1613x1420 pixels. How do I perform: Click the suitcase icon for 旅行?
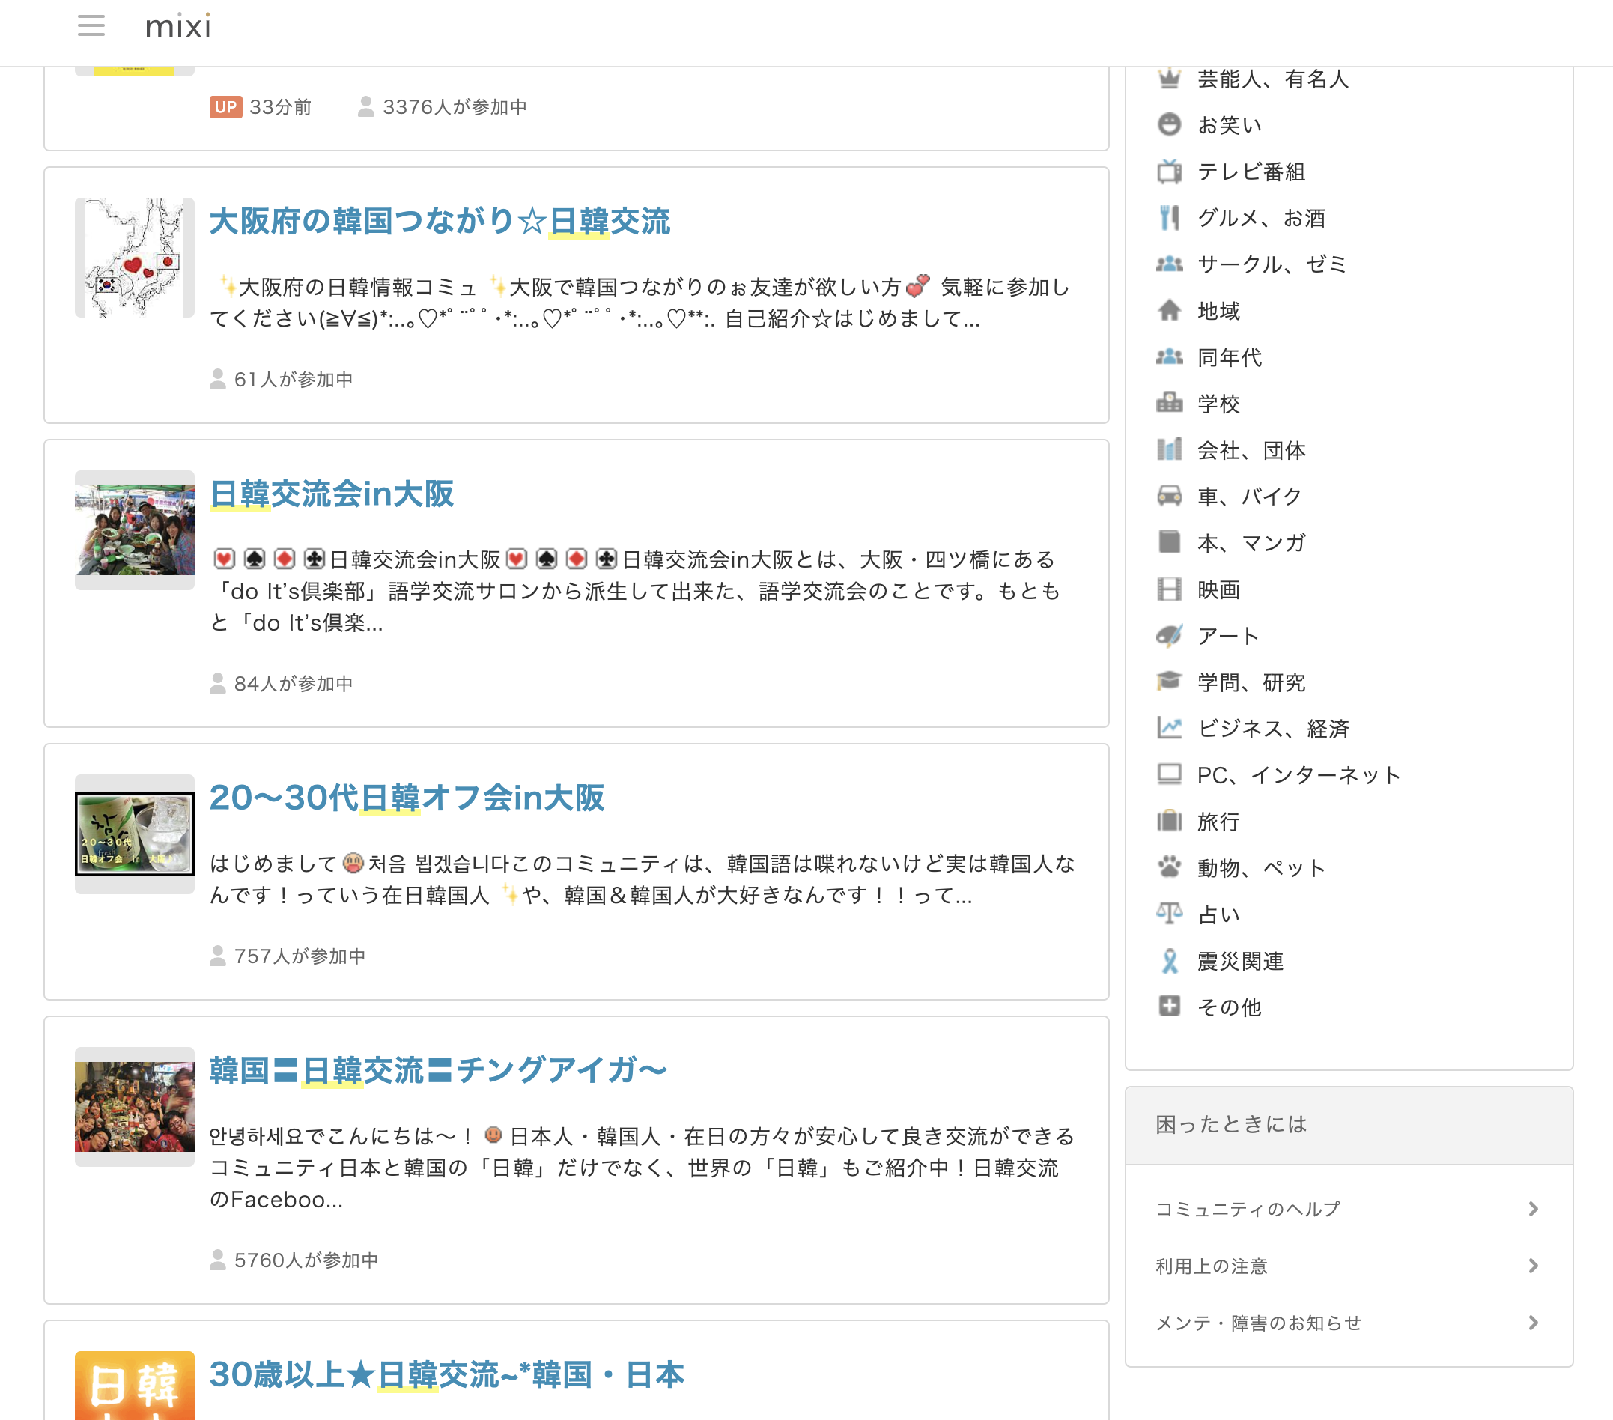1169,821
